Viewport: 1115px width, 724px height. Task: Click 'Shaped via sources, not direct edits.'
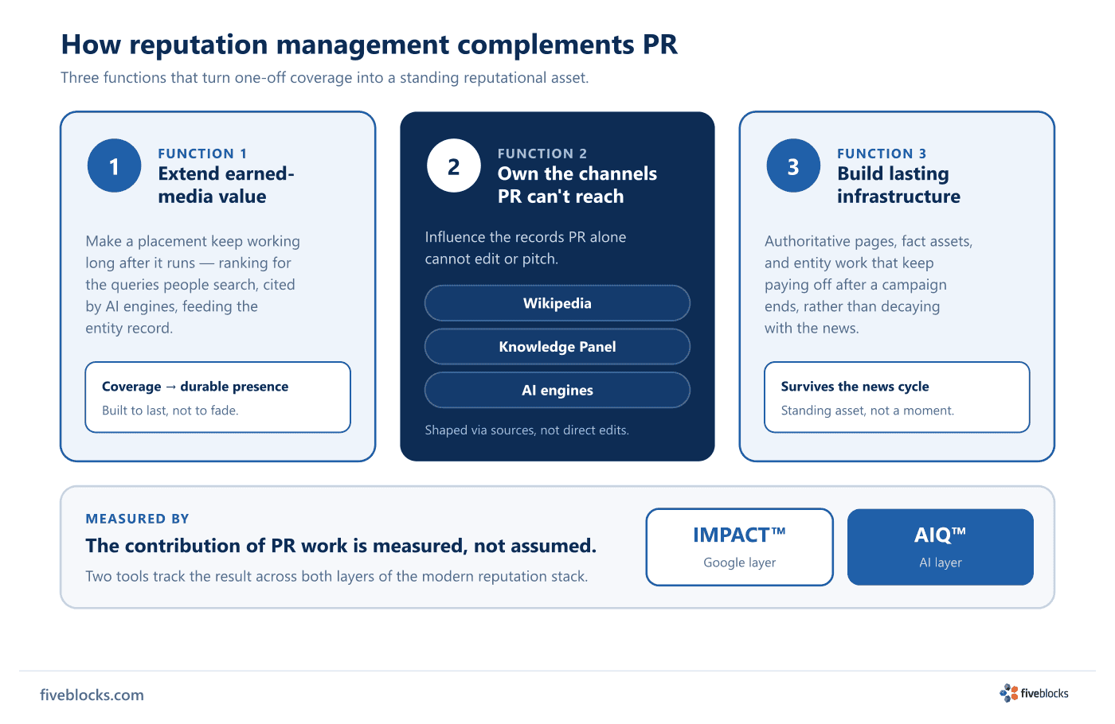click(x=527, y=430)
